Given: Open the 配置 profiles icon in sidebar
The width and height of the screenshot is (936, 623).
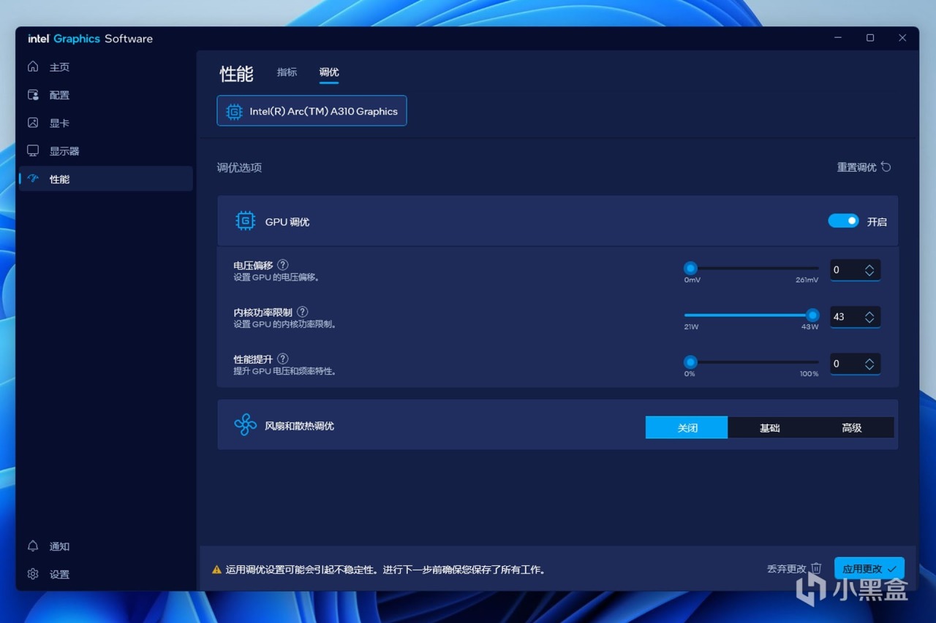Looking at the screenshot, I should tap(33, 95).
